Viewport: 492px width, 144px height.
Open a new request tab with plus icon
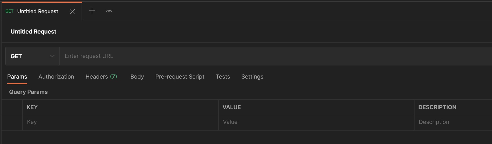[92, 11]
